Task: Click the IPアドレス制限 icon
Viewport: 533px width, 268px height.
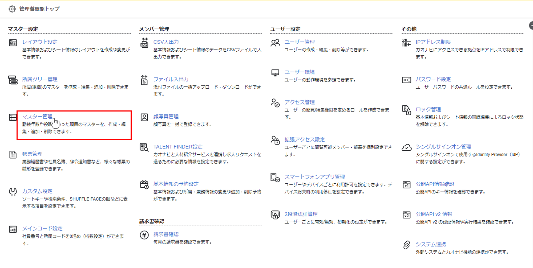Action: point(406,43)
